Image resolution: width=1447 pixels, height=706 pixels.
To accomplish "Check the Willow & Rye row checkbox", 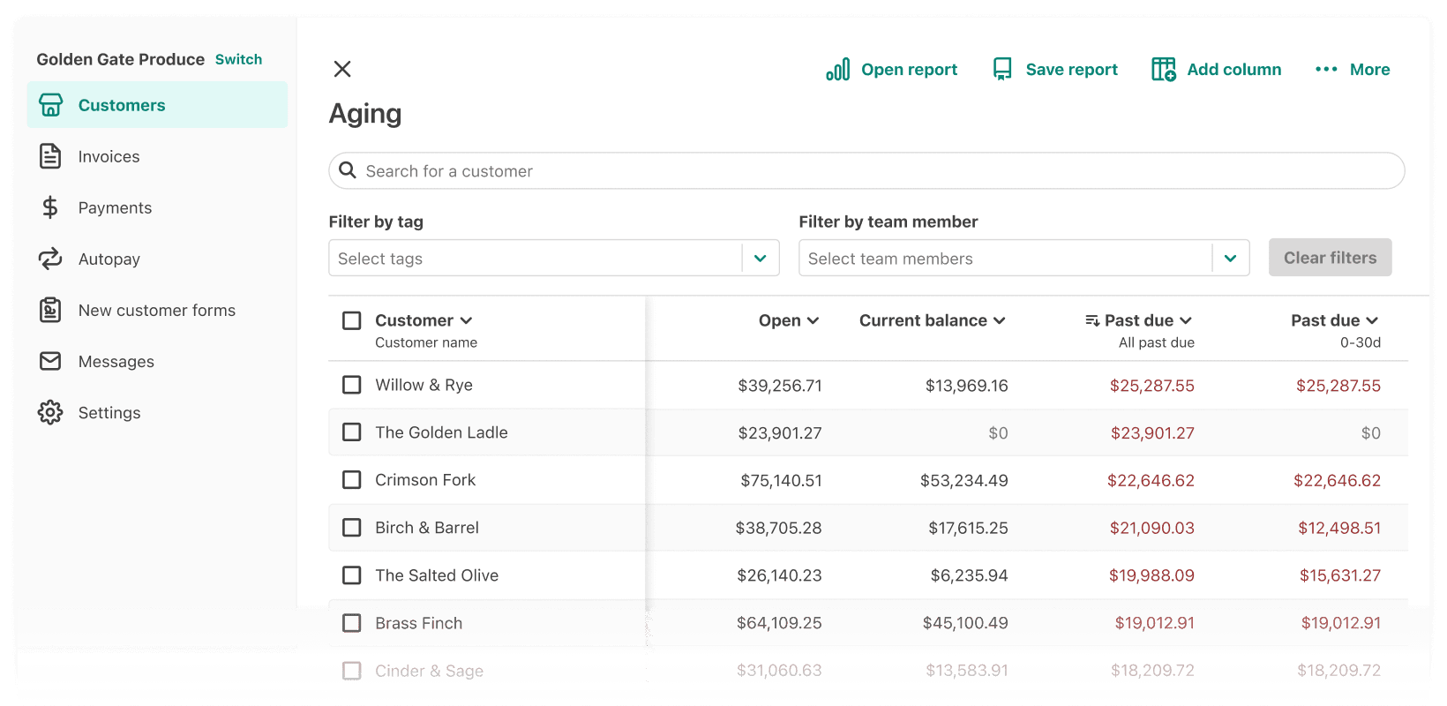I will 352,385.
